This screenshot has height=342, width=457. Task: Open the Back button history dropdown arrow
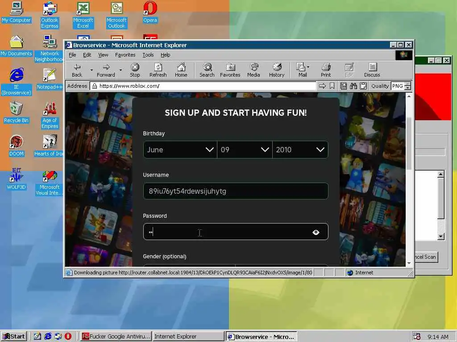(x=91, y=70)
